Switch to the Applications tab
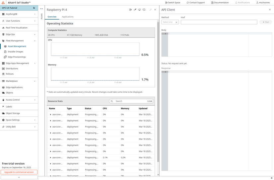This screenshot has height=180, width=274. [68, 17]
